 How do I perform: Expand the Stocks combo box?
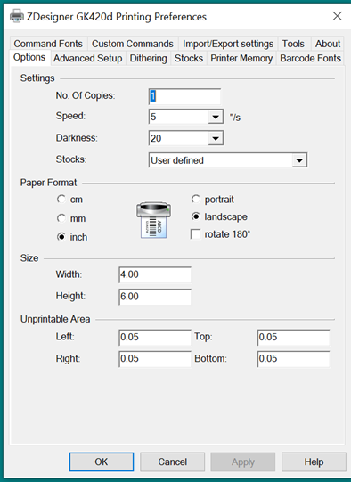click(x=299, y=160)
